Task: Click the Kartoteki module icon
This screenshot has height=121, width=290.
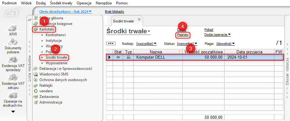Action: tap(35, 29)
